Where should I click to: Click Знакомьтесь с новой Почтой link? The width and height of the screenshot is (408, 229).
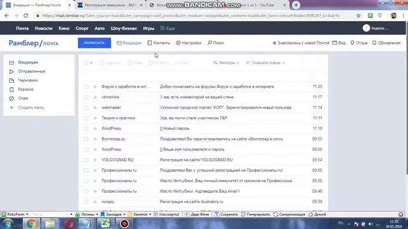click(x=301, y=43)
